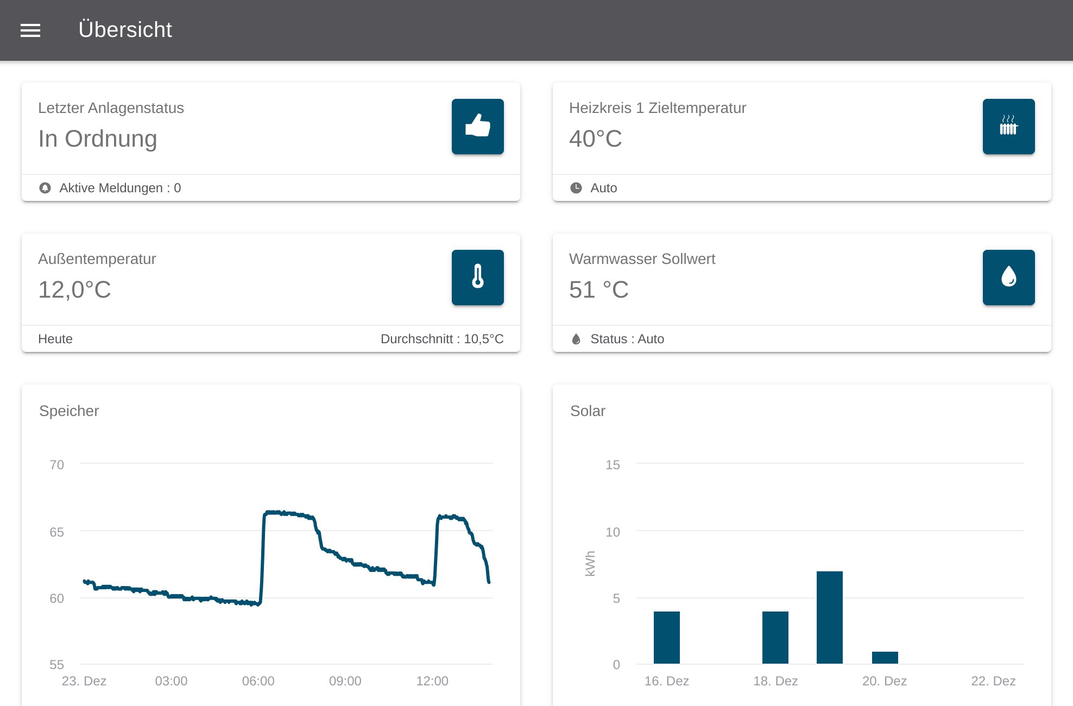Click the Durchschnitt : 10,5°C text

[x=441, y=339]
